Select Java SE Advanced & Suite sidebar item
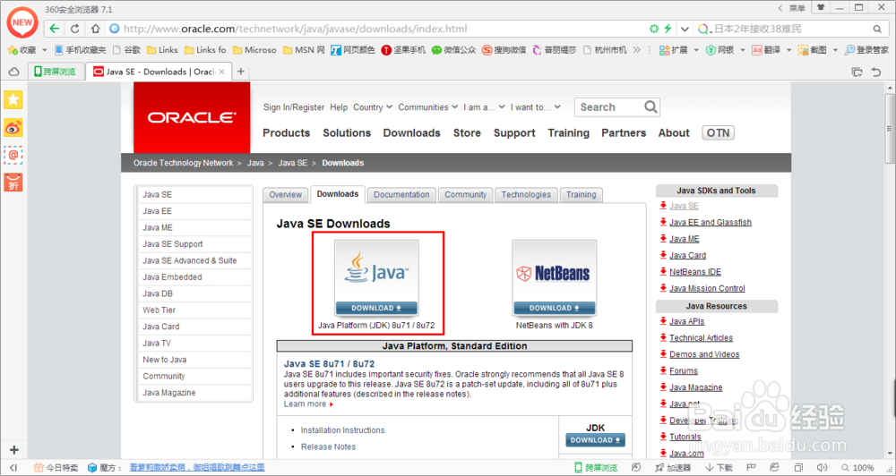 [x=194, y=260]
